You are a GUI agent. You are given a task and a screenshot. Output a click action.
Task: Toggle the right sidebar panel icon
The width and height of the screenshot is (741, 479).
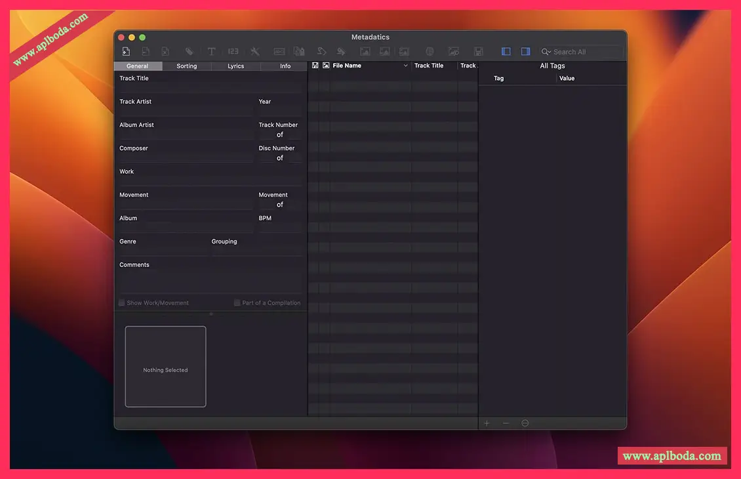[x=525, y=52]
